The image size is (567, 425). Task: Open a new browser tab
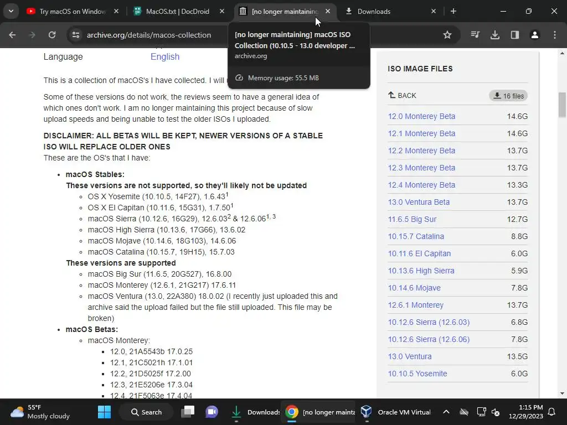[453, 11]
